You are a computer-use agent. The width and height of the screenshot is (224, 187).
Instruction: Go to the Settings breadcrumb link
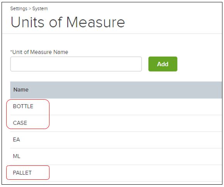coord(19,9)
